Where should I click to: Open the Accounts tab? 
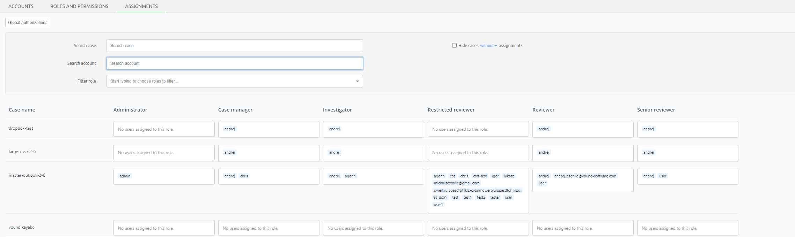(x=21, y=6)
